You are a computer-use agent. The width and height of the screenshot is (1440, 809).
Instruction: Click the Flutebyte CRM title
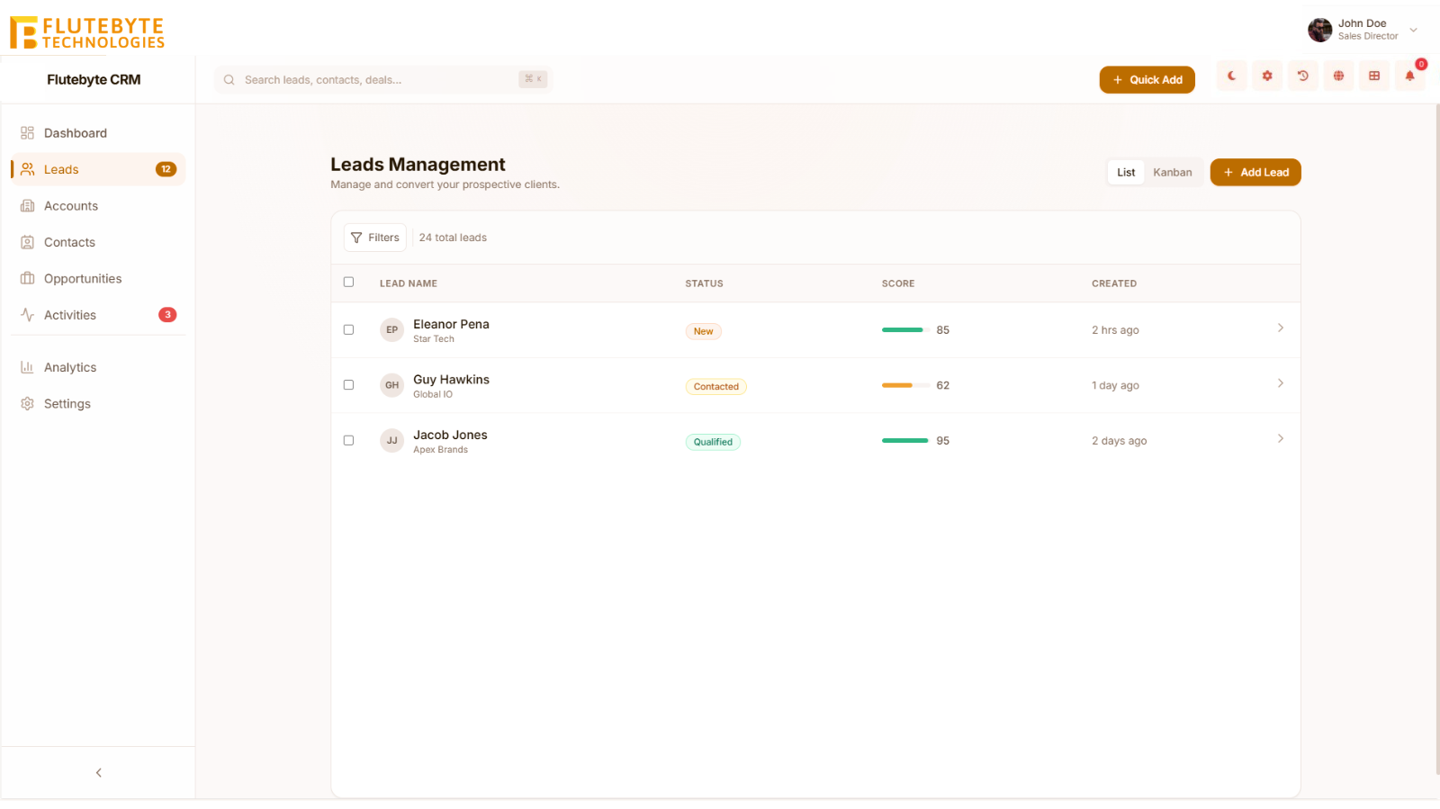point(94,80)
